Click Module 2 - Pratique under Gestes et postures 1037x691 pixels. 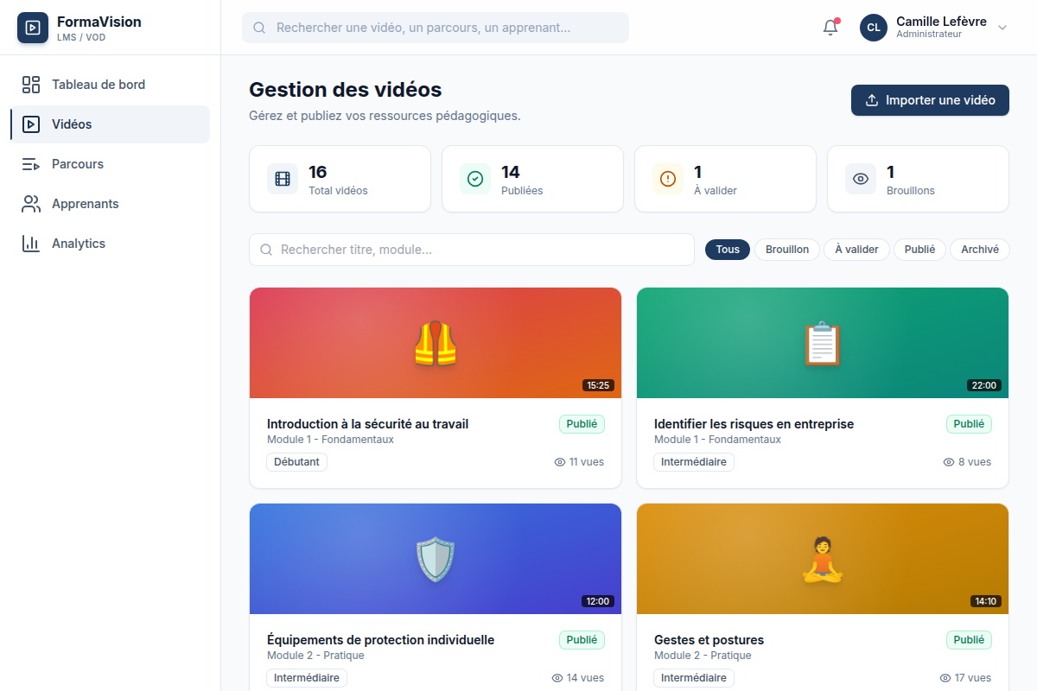click(703, 656)
